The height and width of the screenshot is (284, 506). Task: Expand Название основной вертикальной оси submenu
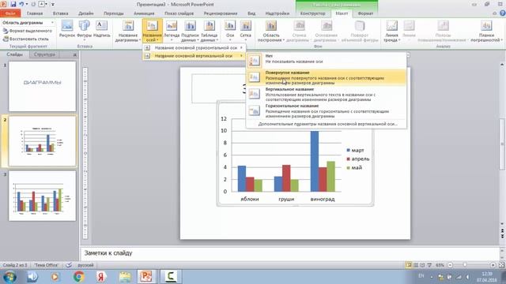pos(194,56)
